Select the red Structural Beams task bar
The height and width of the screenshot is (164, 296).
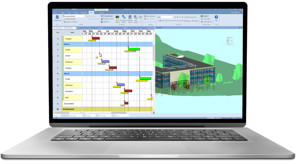[x=126, y=103]
